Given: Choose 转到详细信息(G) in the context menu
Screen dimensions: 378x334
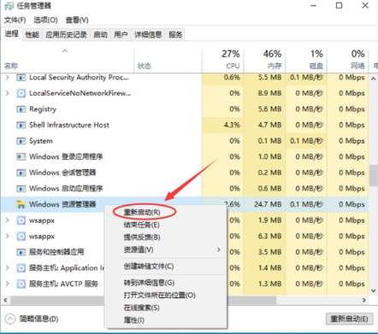Looking at the screenshot, I should point(149,283).
